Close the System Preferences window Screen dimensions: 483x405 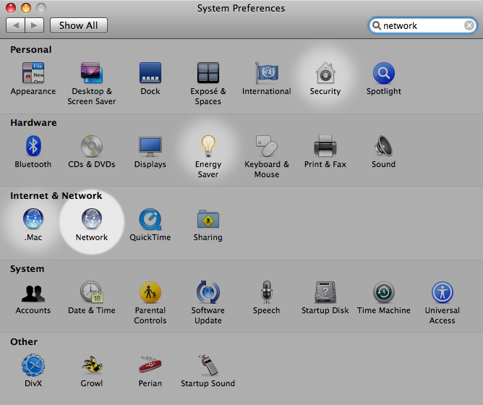[x=11, y=8]
